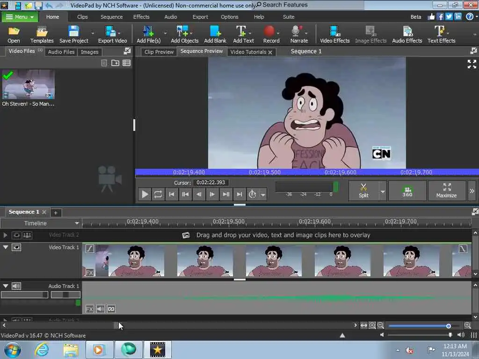This screenshot has height=359, width=479.
Task: Open the Save Project dropdown arrow
Action: [93, 33]
